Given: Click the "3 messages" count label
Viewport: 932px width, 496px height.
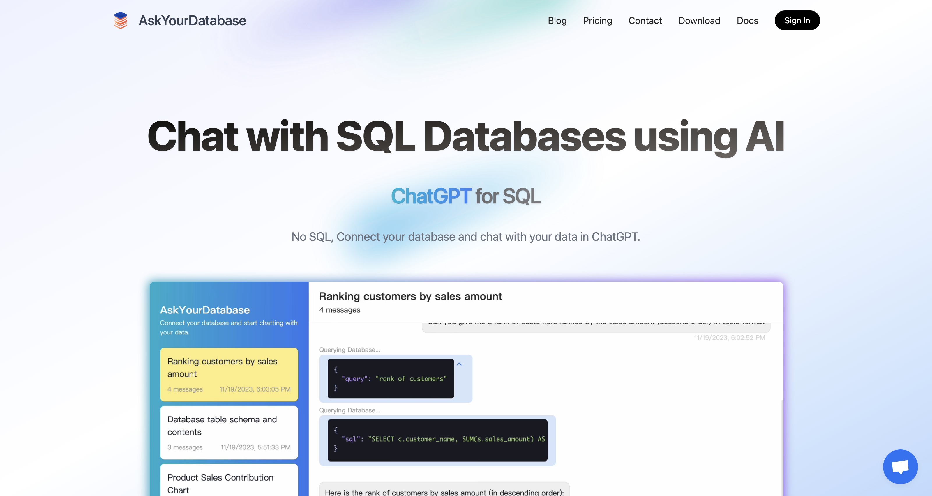Looking at the screenshot, I should click(x=185, y=447).
